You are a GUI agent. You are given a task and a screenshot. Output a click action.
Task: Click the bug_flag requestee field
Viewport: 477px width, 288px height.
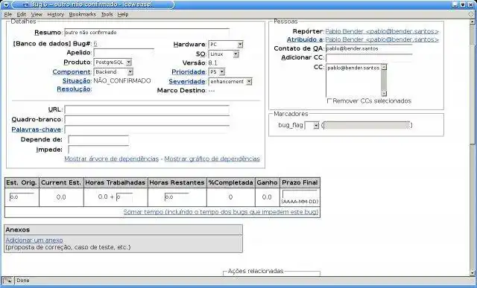(x=367, y=125)
